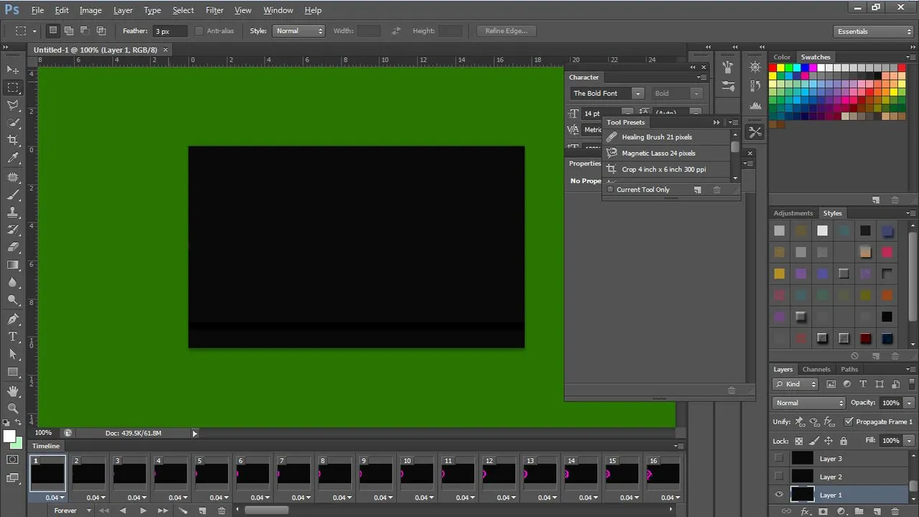919x517 pixels.
Task: Open the Opacity slider dropdown arrow
Action: pos(909,403)
